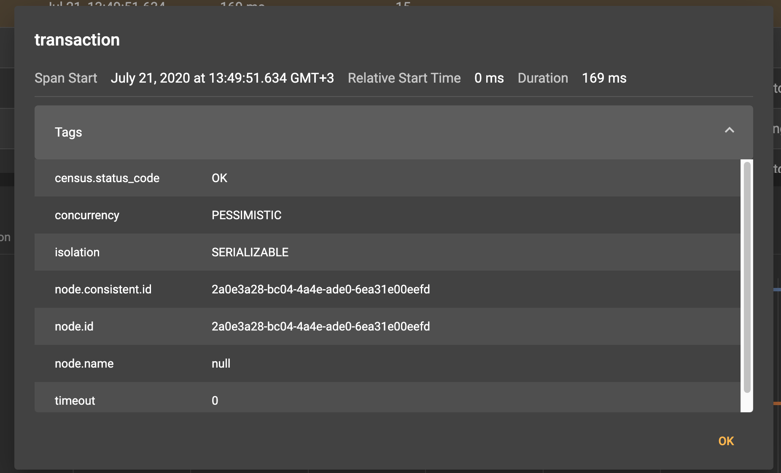
Task: Click the transaction dialog title
Action: pos(77,39)
